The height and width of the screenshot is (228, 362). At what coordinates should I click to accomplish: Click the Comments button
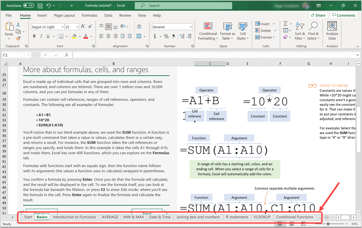tap(344, 15)
